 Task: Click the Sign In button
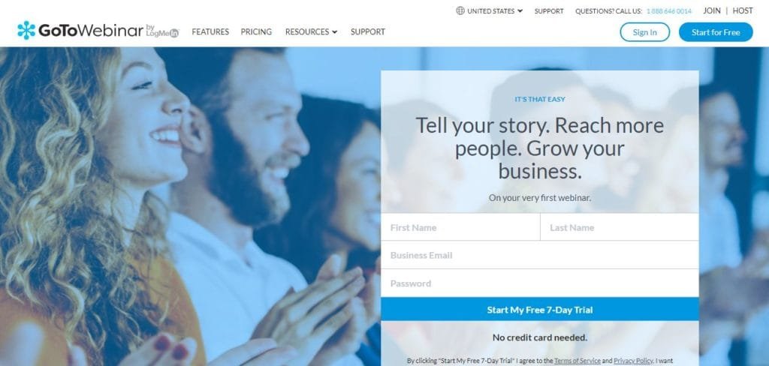coord(644,32)
